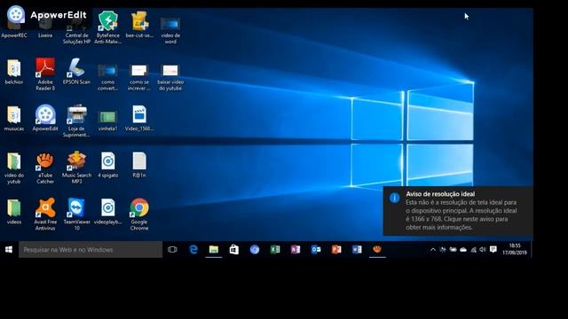Click the taskbar clock showing 18:55
Screen dimensions: 568x319
coord(515,249)
